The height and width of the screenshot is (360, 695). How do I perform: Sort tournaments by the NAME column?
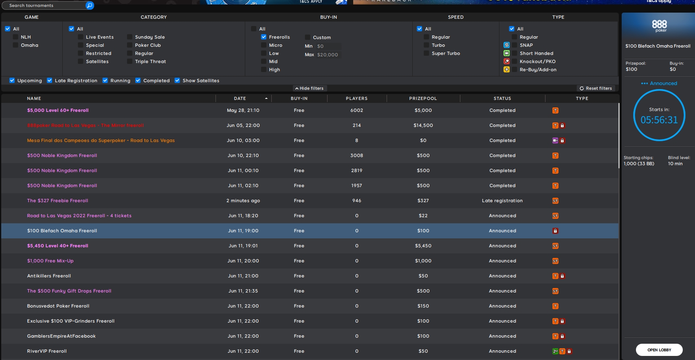click(34, 98)
